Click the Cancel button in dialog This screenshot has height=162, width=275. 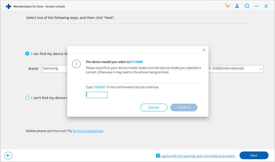click(154, 107)
